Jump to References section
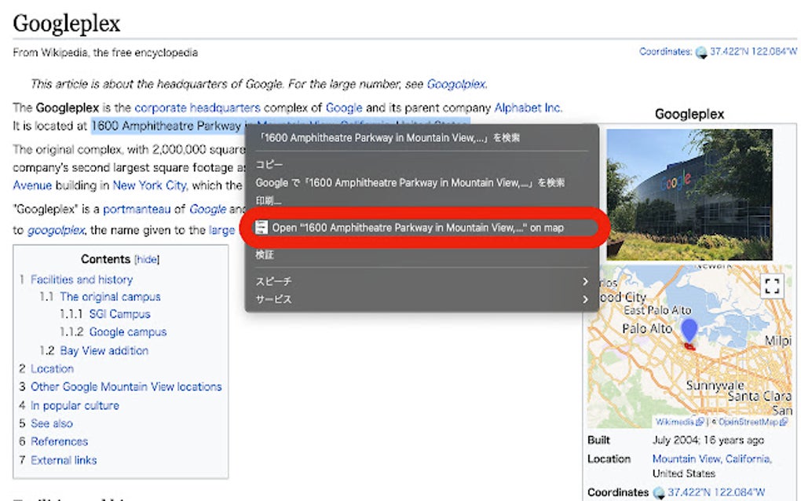Image resolution: width=801 pixels, height=501 pixels. 59,441
